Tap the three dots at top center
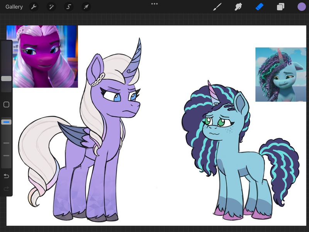The height and width of the screenshot is (232, 309). point(154,4)
